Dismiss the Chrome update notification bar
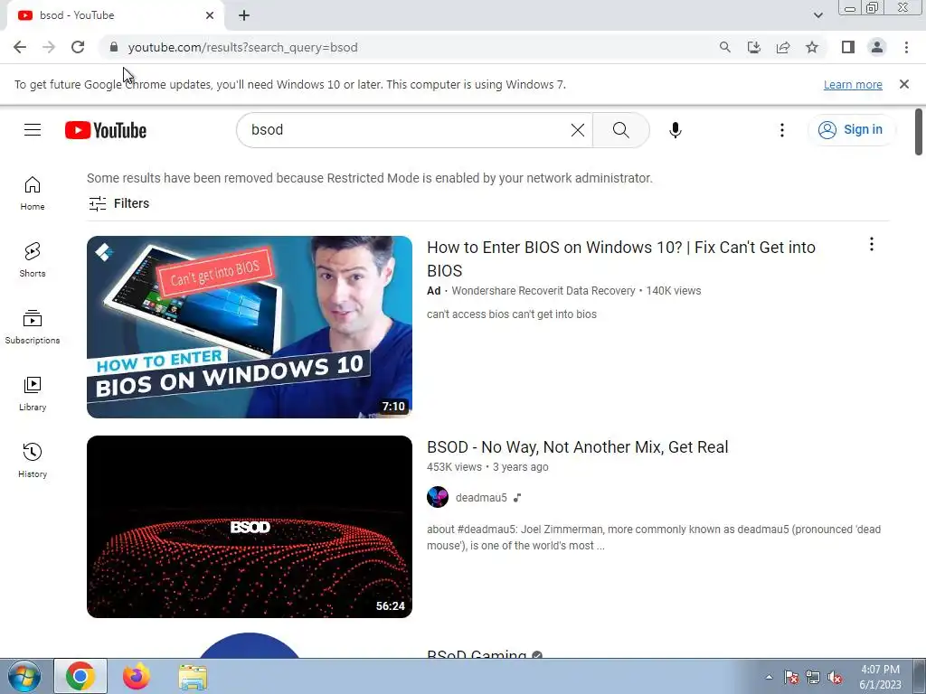The width and height of the screenshot is (926, 694). [x=903, y=84]
